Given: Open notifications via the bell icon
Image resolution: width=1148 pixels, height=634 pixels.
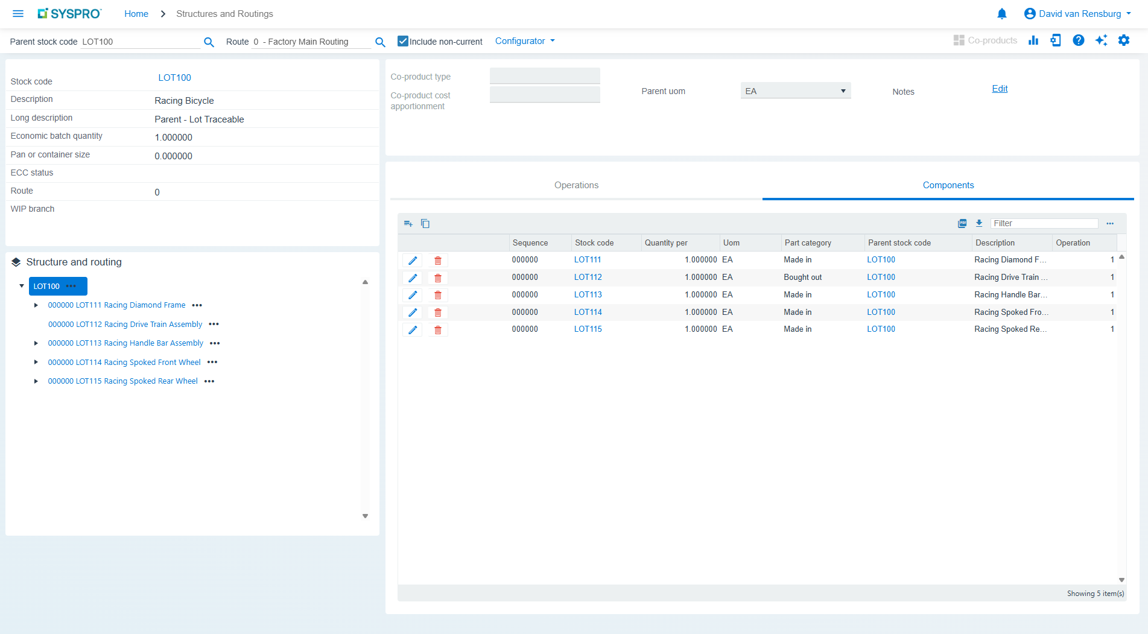Looking at the screenshot, I should point(1002,13).
